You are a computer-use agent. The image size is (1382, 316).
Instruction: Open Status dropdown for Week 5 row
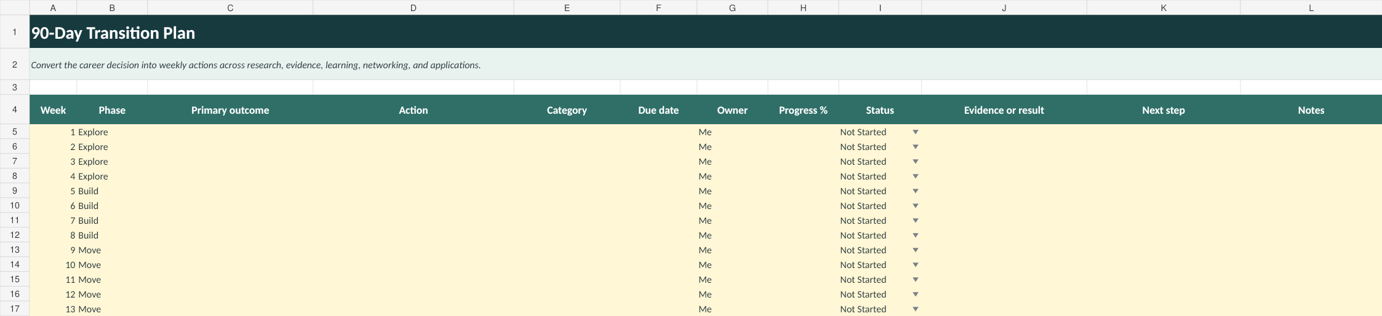[x=915, y=191]
